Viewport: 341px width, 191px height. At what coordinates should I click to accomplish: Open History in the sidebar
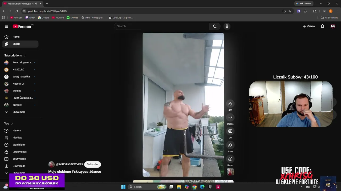(x=20, y=131)
